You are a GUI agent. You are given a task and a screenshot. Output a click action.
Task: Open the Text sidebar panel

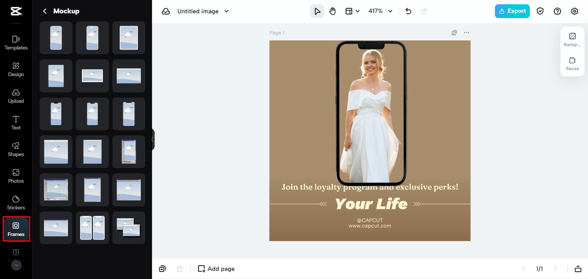tap(16, 123)
